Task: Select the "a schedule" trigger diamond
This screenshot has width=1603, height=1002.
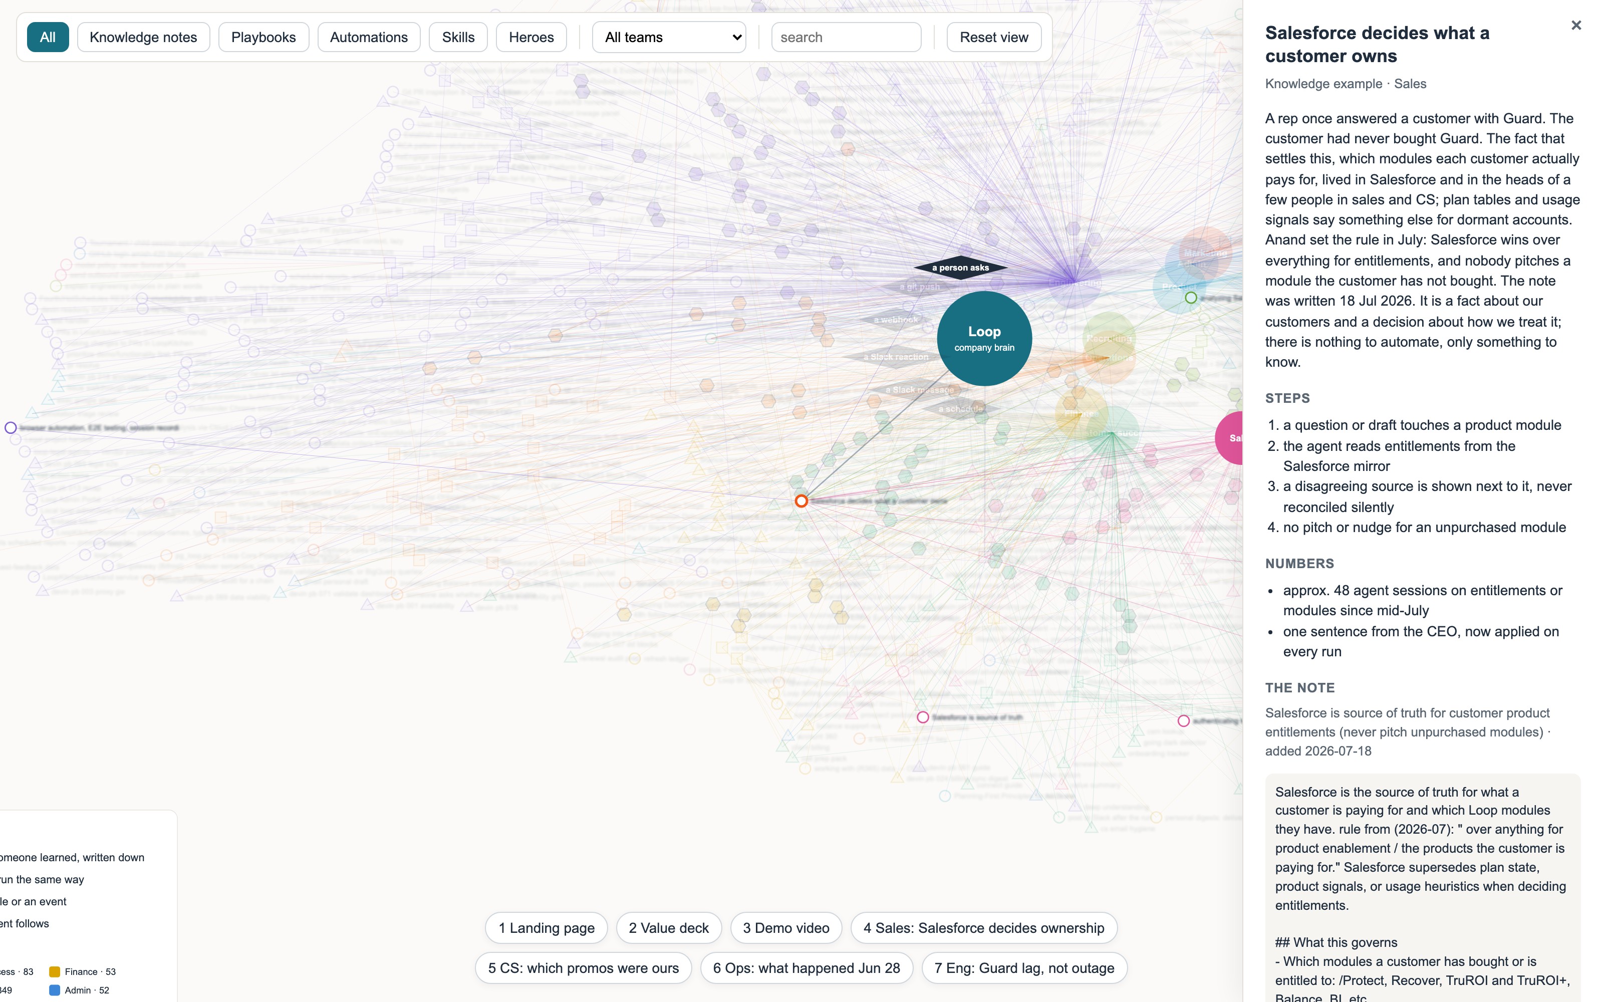Action: pos(960,409)
